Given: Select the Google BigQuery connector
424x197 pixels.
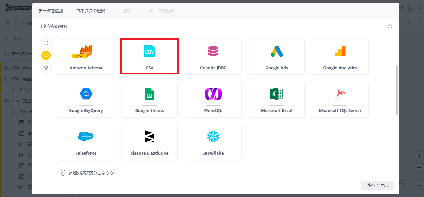Looking at the screenshot, I should click(x=86, y=100).
